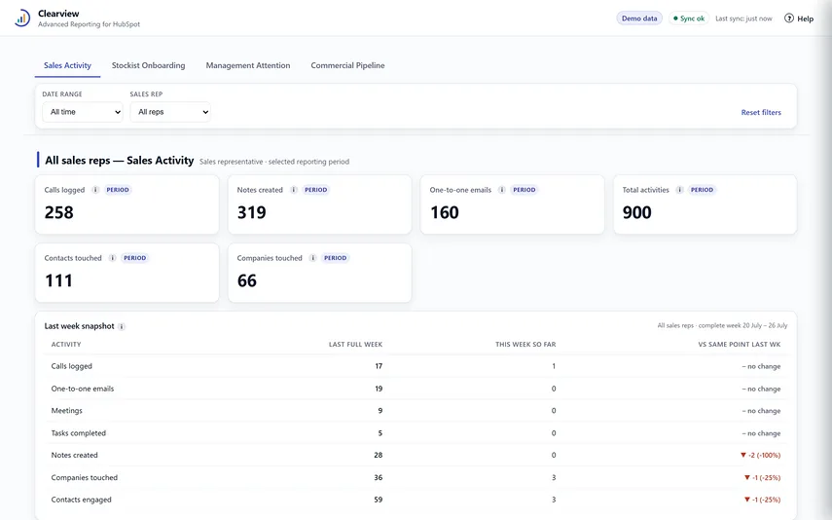Open the Date Range dropdown showing All time
This screenshot has height=520, width=832.
83,112
